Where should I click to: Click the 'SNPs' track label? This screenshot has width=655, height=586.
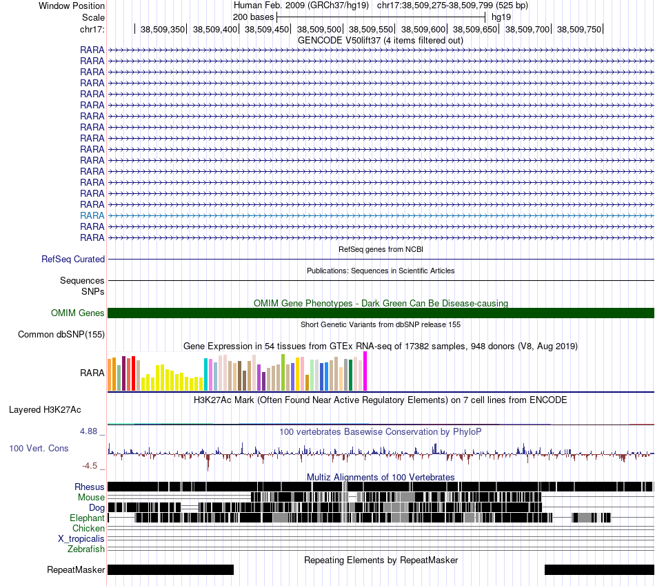93,291
